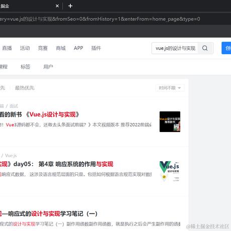Switch to the 用户 search tab
231x231 pixels.
pyautogui.click(x=48, y=67)
